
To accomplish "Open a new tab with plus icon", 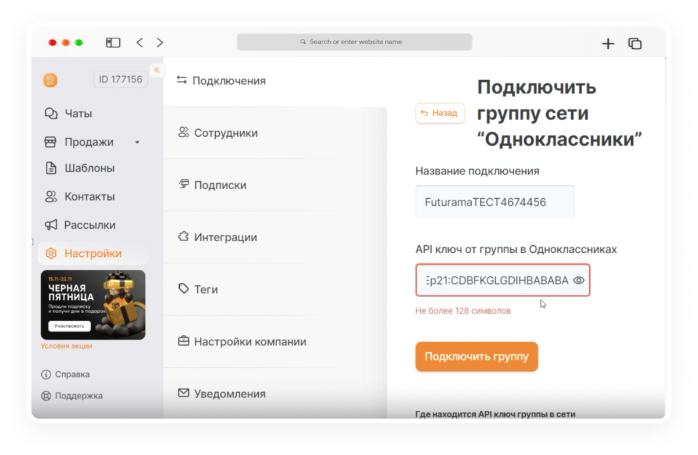I will coord(608,44).
